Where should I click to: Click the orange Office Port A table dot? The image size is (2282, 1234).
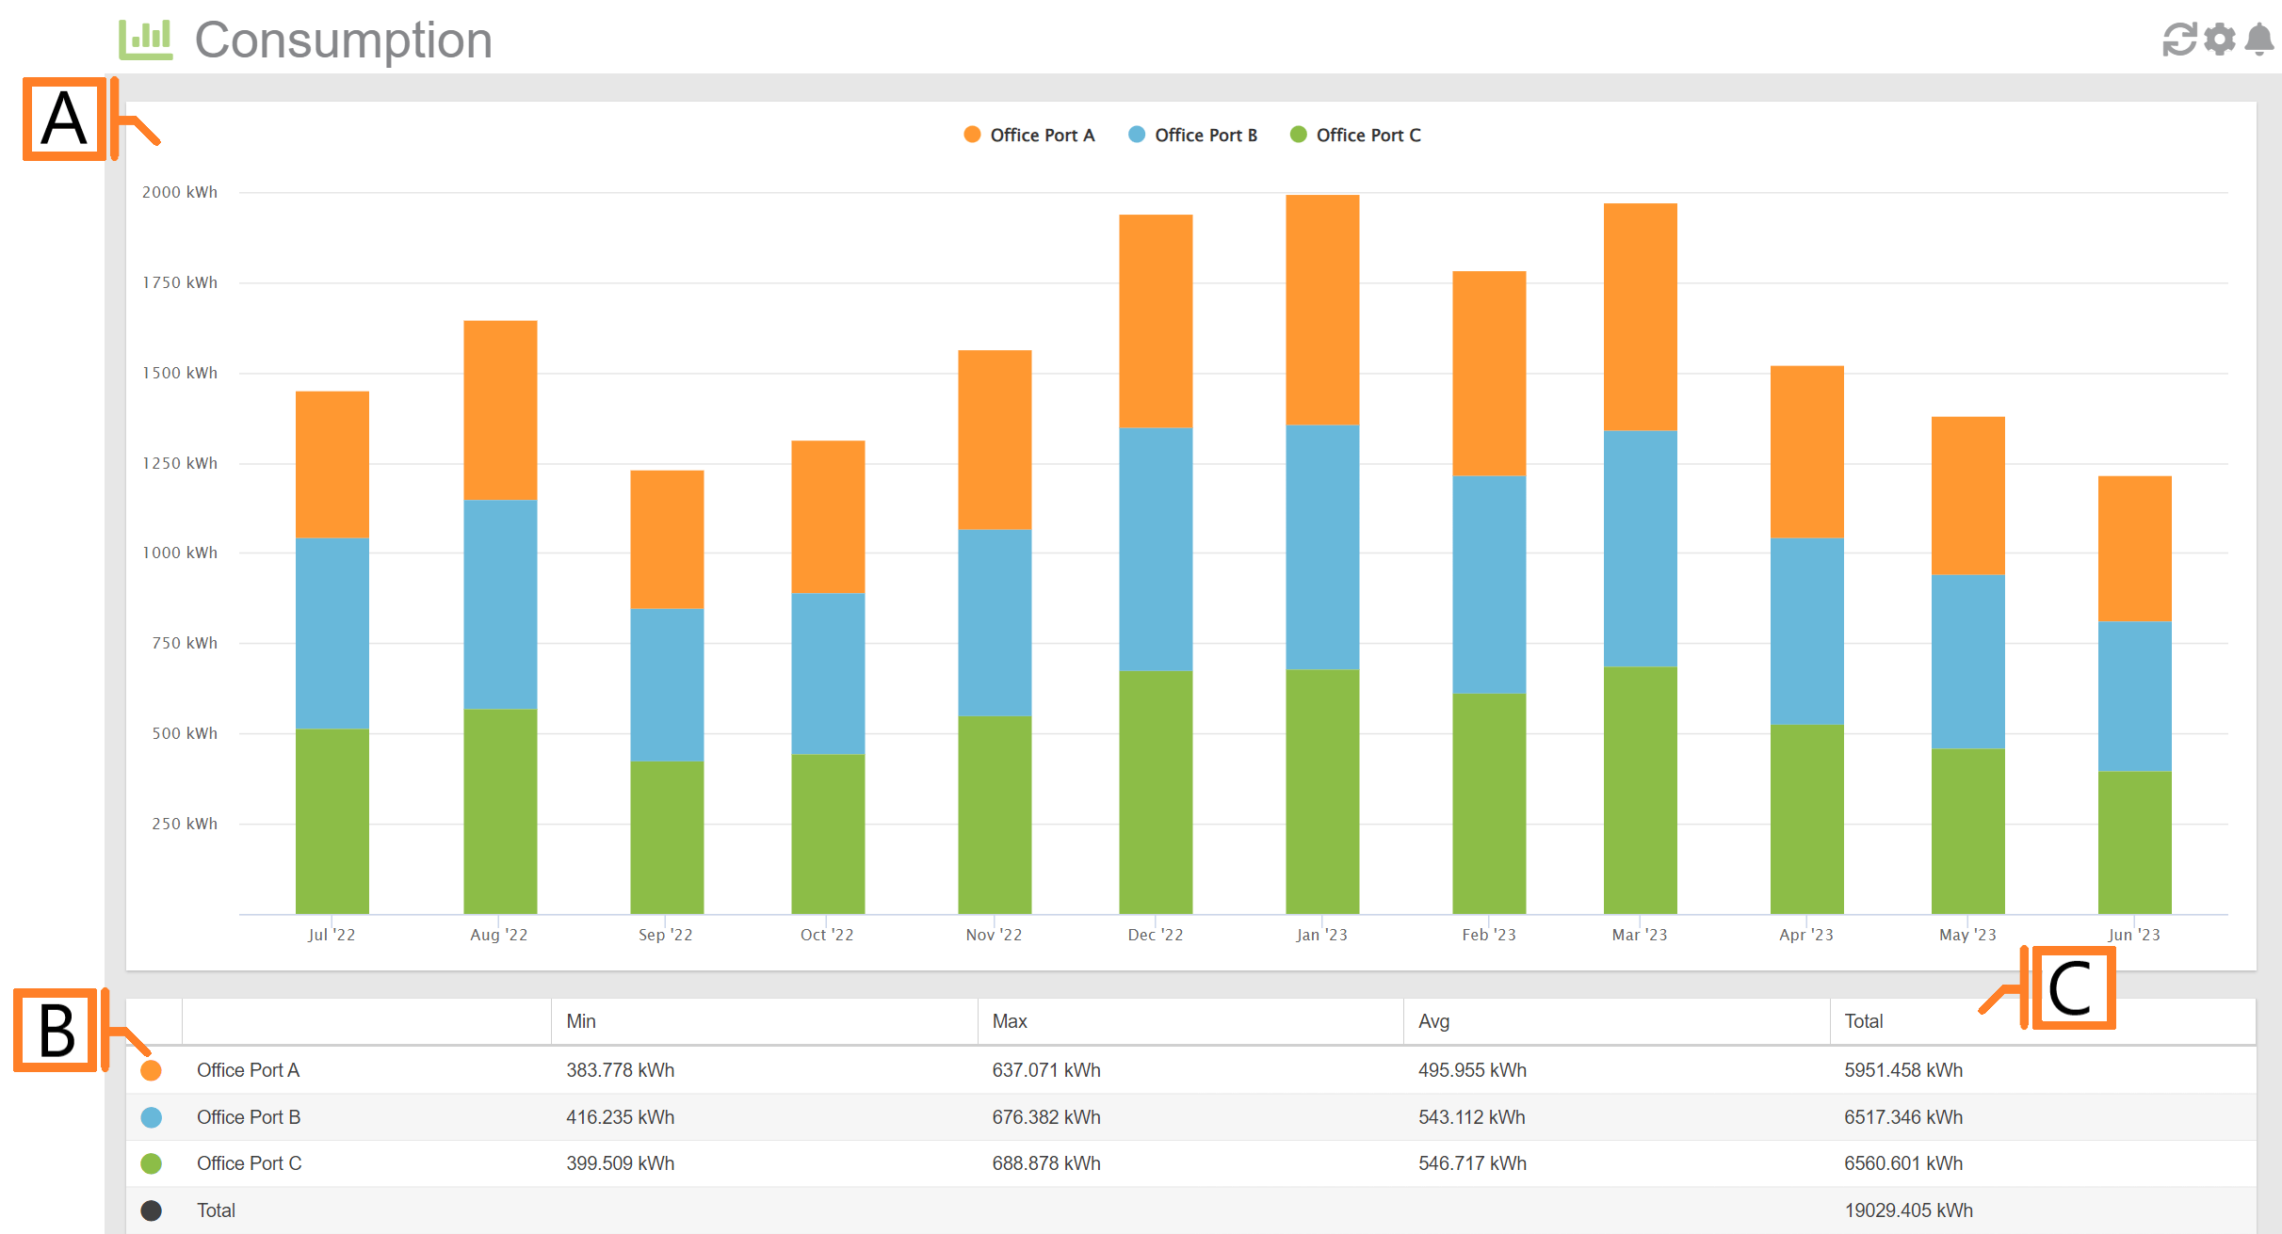tap(151, 1070)
